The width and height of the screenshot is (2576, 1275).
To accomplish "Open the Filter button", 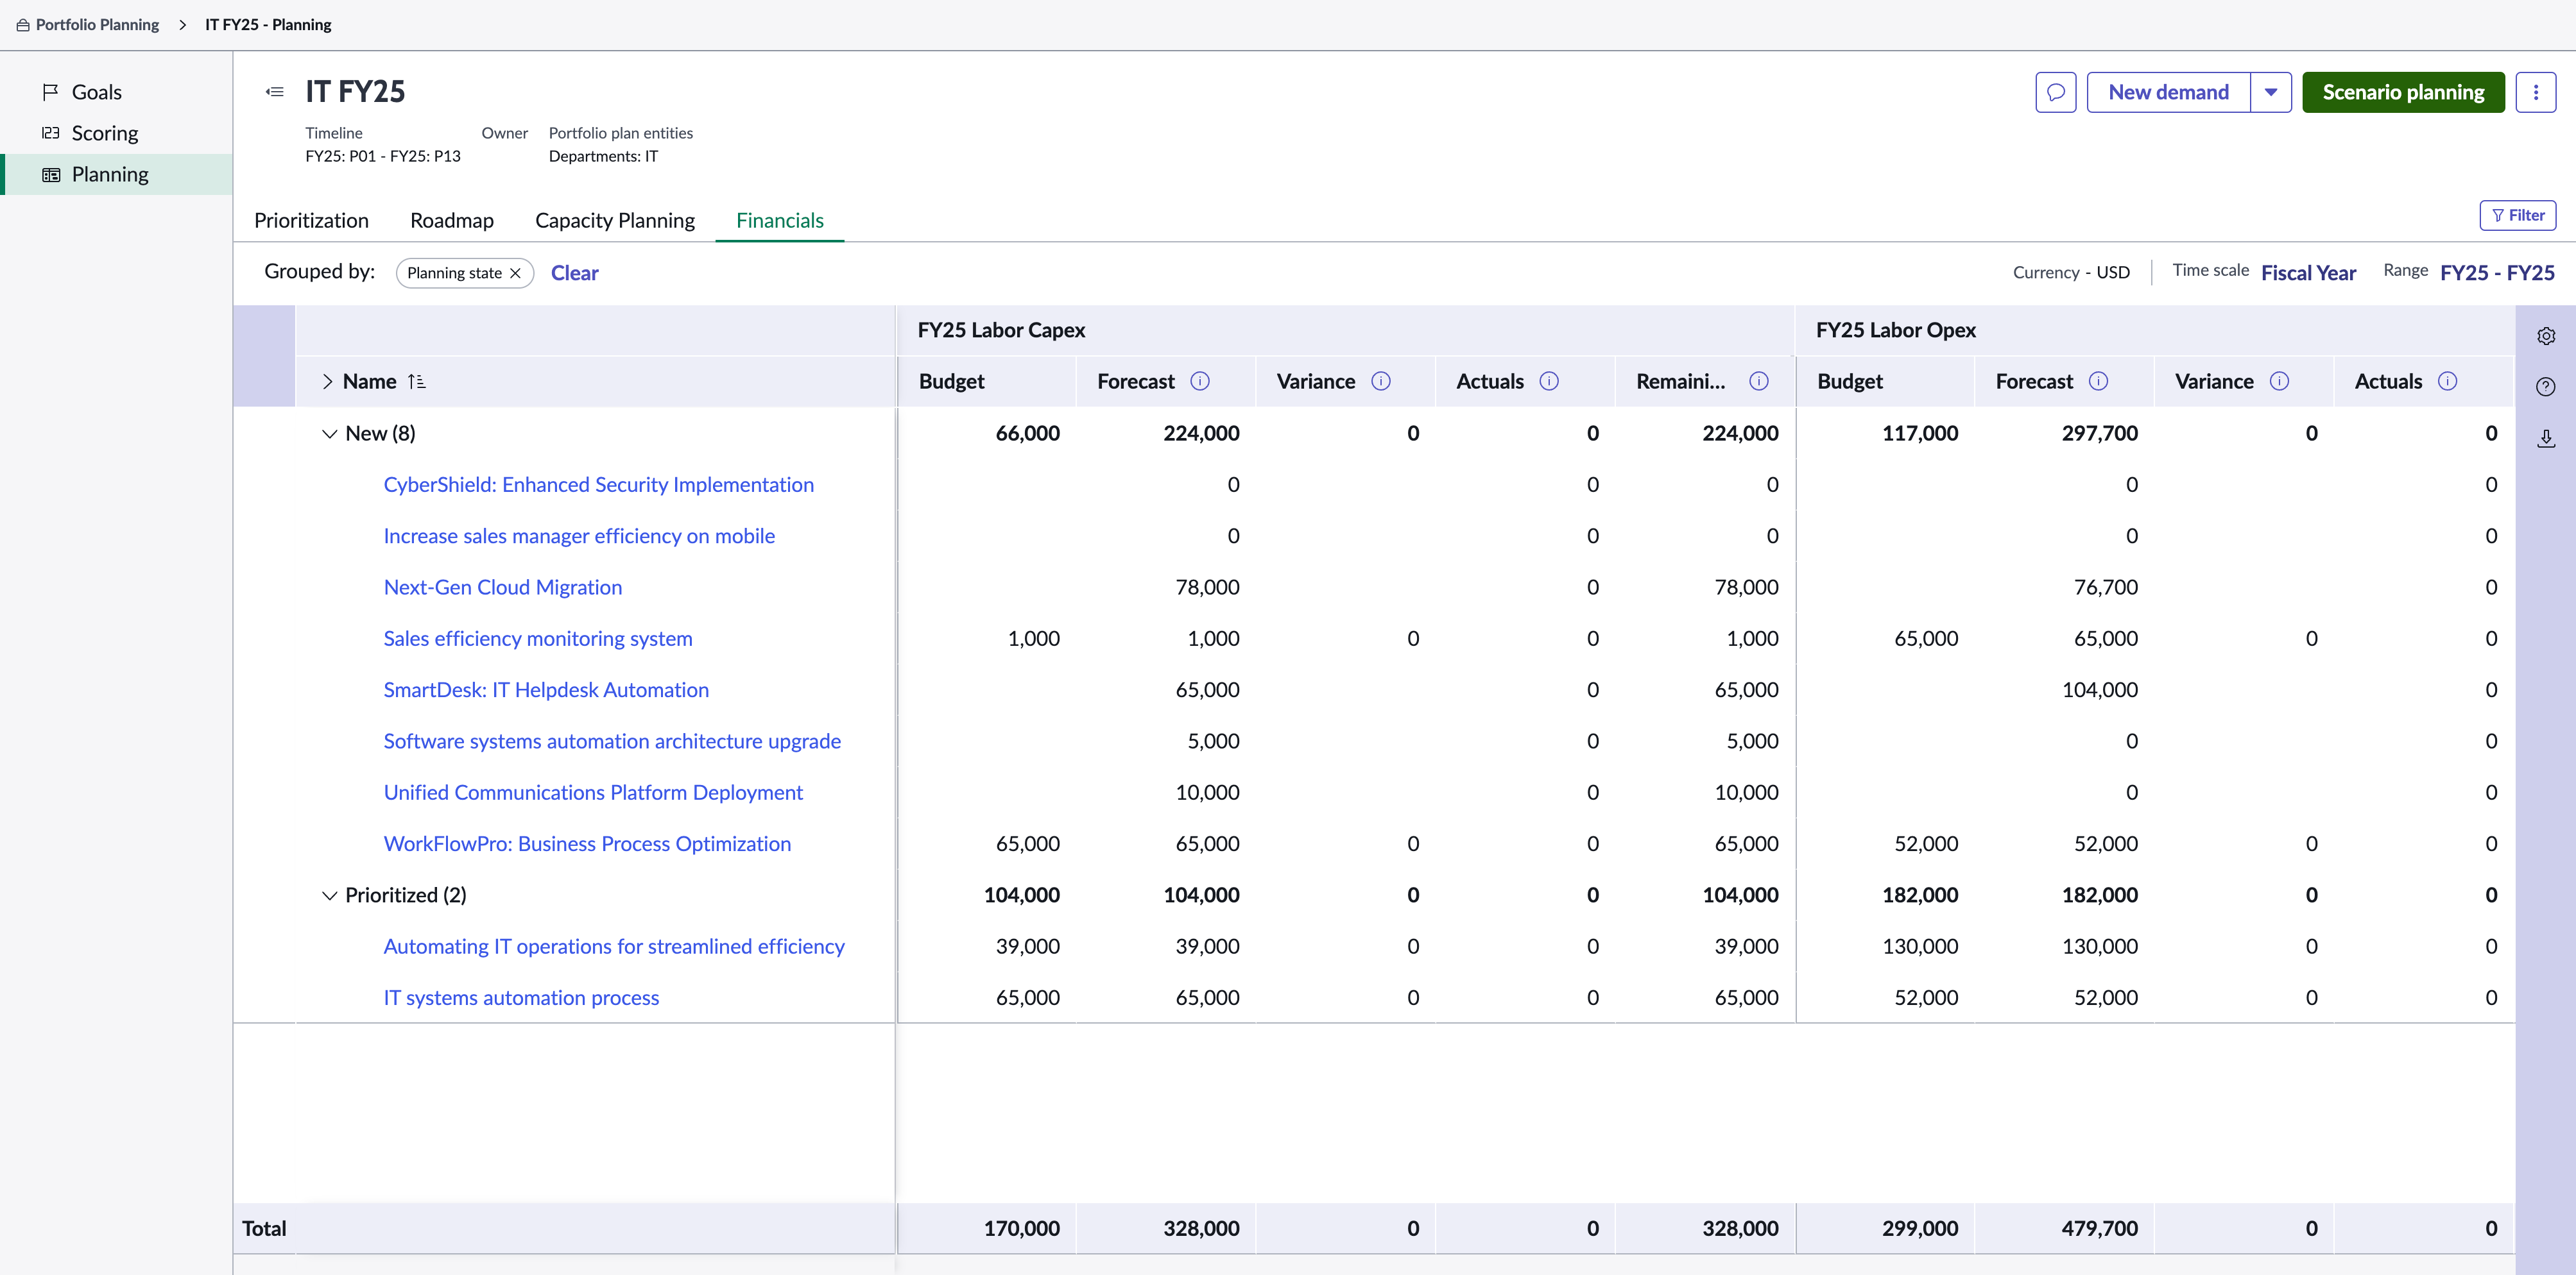I will 2517,216.
